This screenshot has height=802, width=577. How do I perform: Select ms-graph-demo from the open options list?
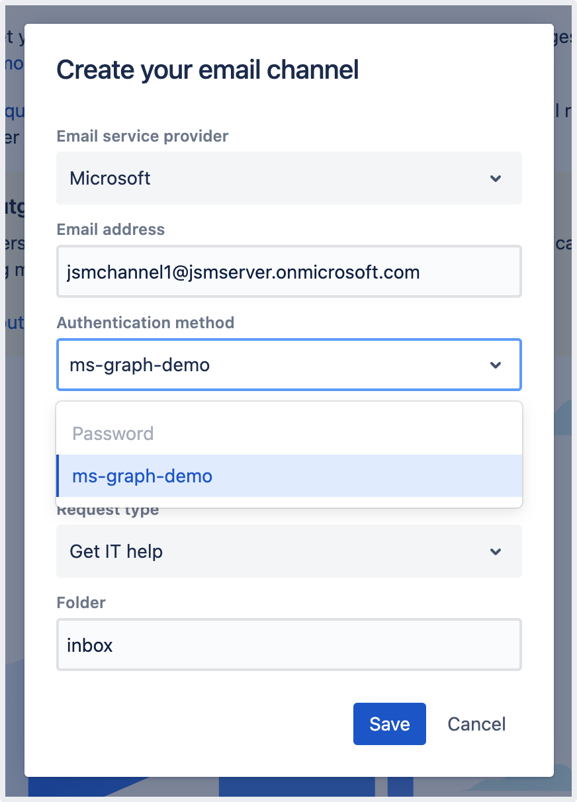pos(142,476)
